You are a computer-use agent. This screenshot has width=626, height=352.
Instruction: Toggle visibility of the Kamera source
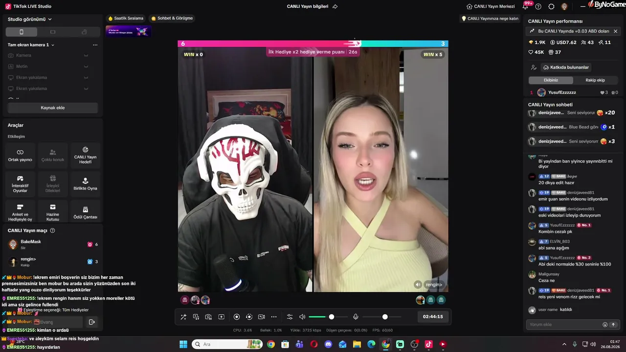86,55
